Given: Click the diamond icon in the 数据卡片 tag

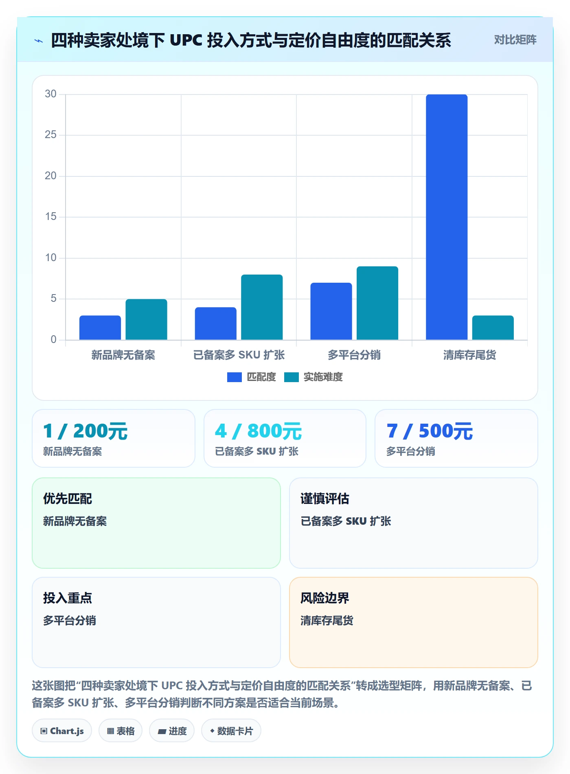Looking at the screenshot, I should pyautogui.click(x=212, y=731).
